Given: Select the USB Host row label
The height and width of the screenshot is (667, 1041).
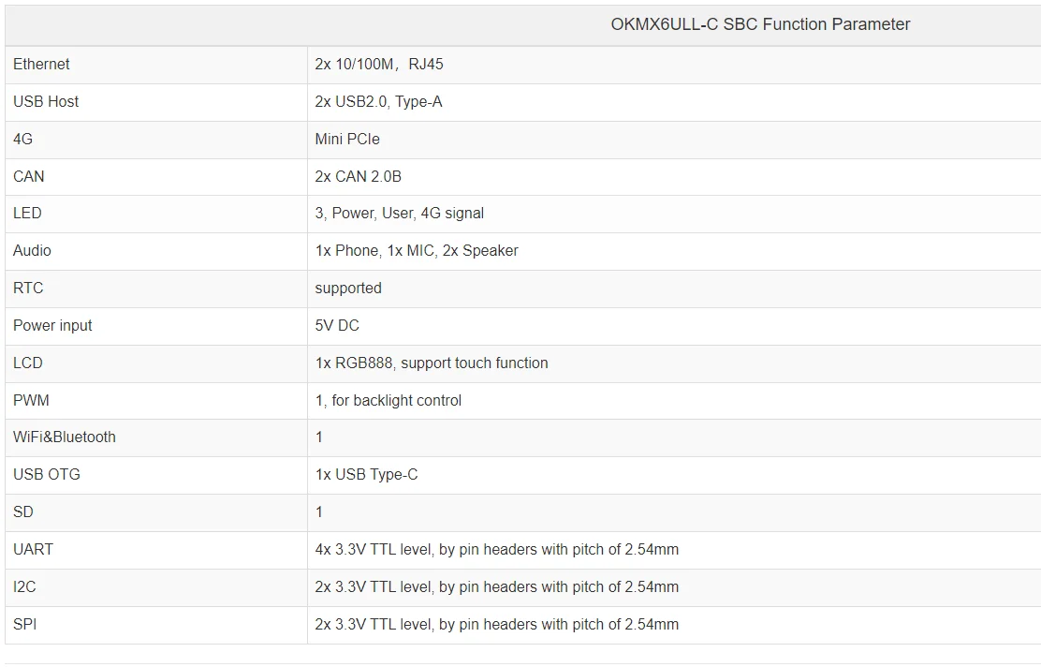Looking at the screenshot, I should pyautogui.click(x=46, y=102).
